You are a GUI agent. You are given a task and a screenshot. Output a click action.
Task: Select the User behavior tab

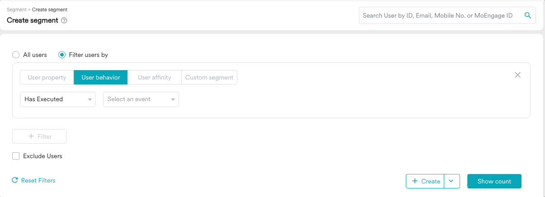101,77
